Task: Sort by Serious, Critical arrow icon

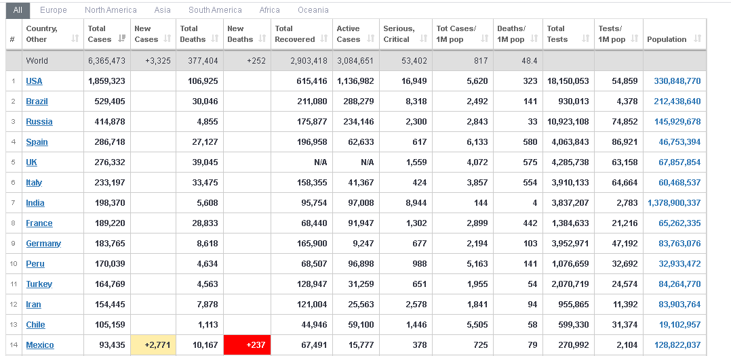Action: [x=423, y=39]
